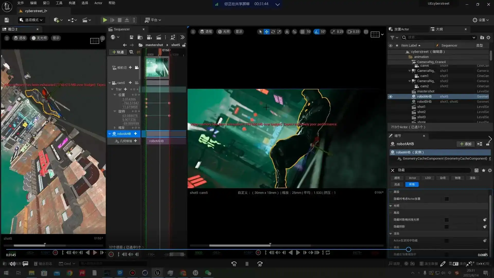The height and width of the screenshot is (278, 494).
Task: Toggle robotAHB visibility eye in outliner
Action: [x=391, y=97]
